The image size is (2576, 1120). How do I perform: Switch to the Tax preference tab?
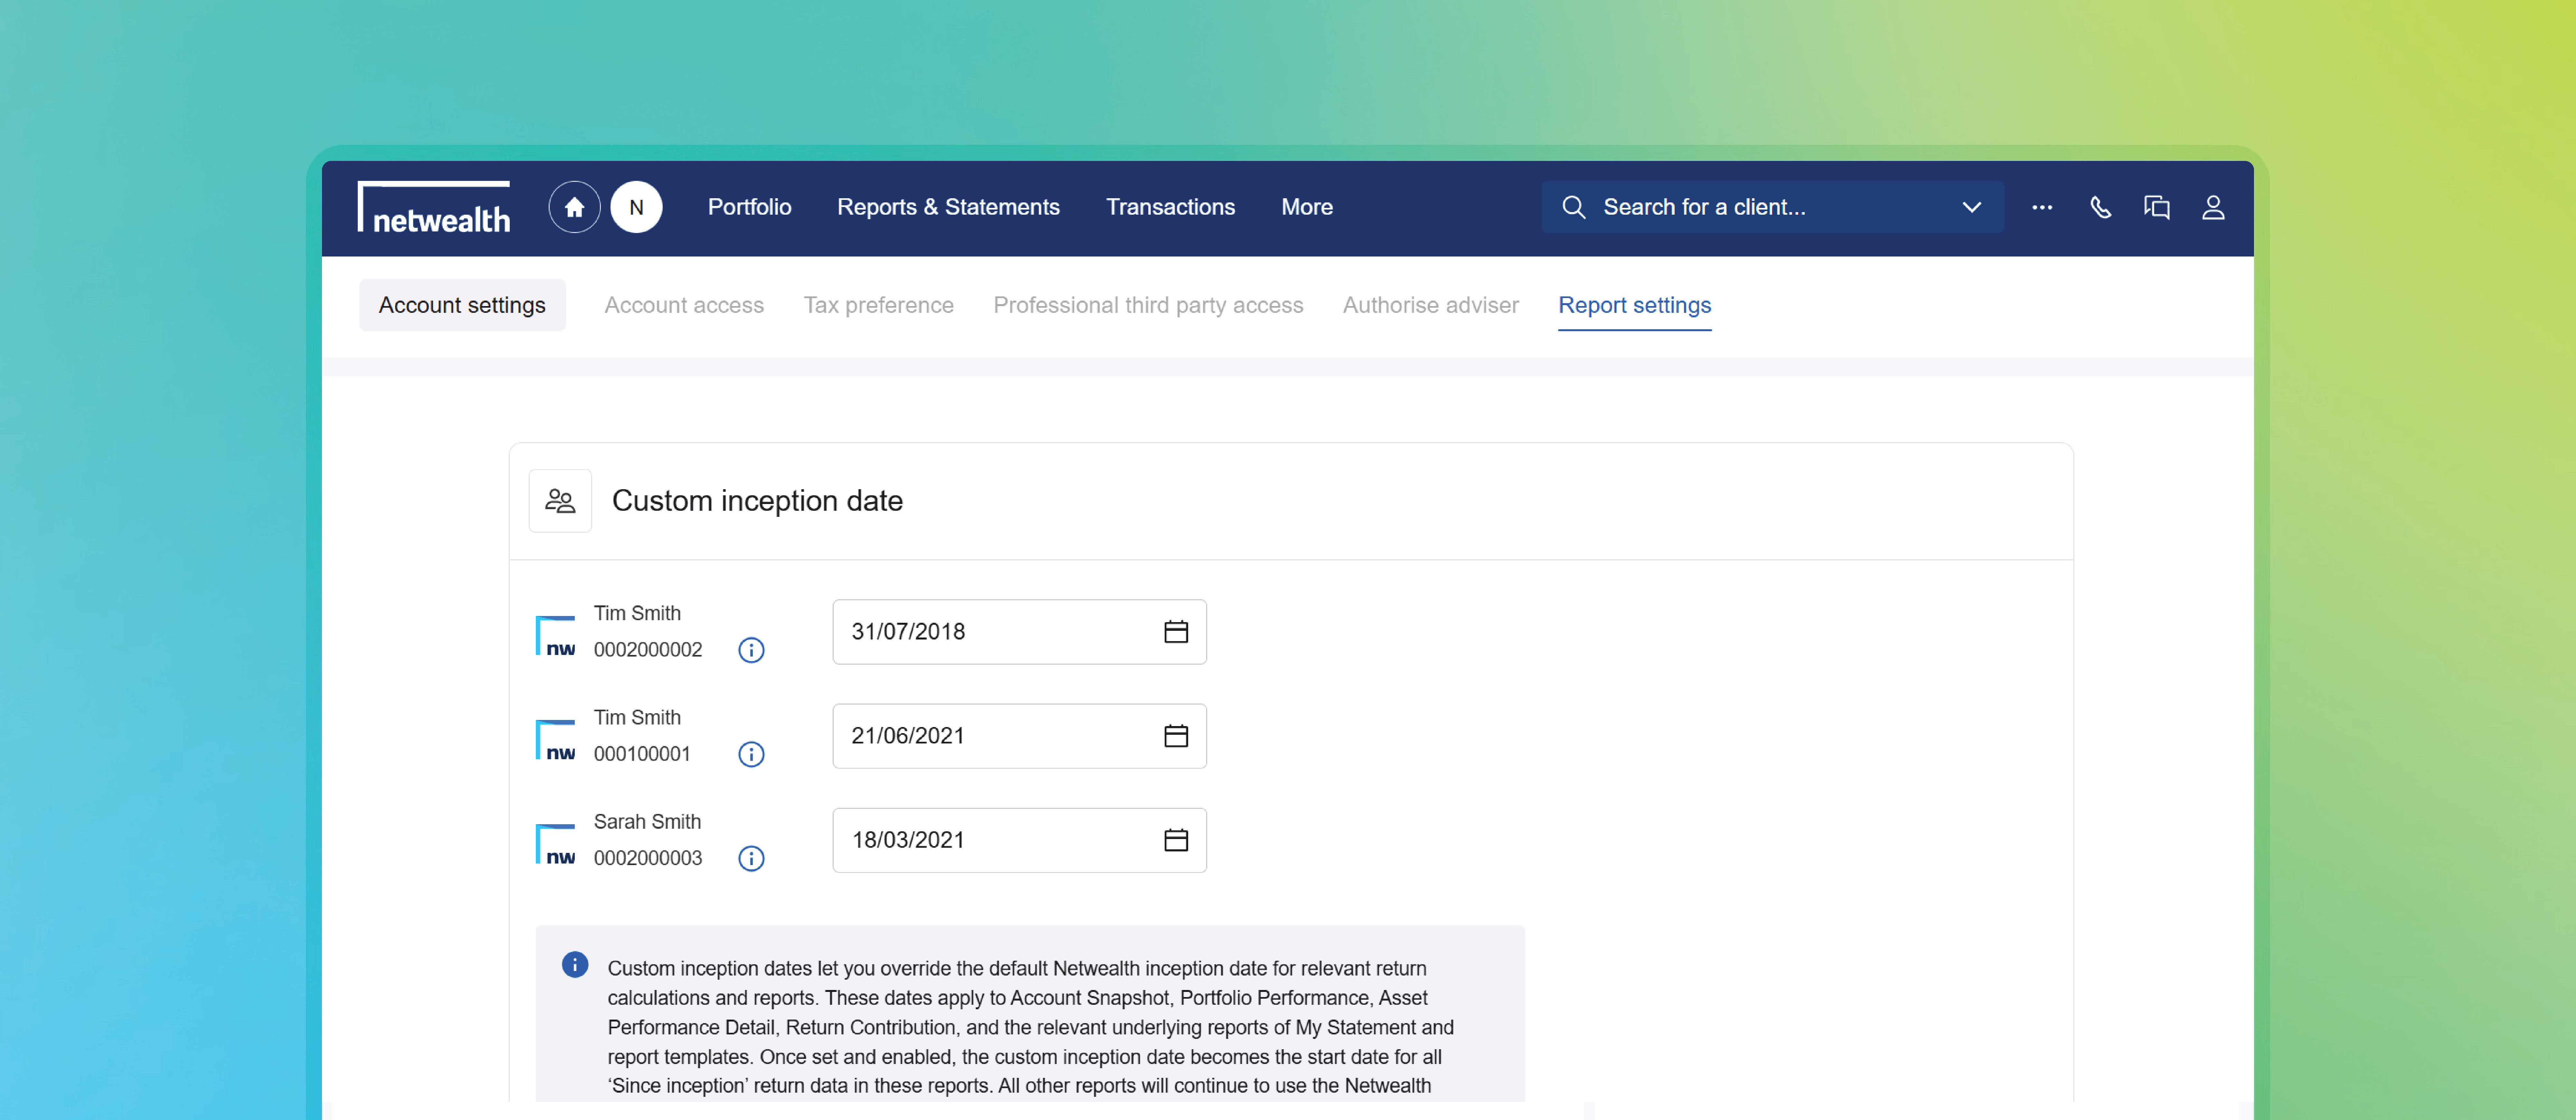click(878, 305)
